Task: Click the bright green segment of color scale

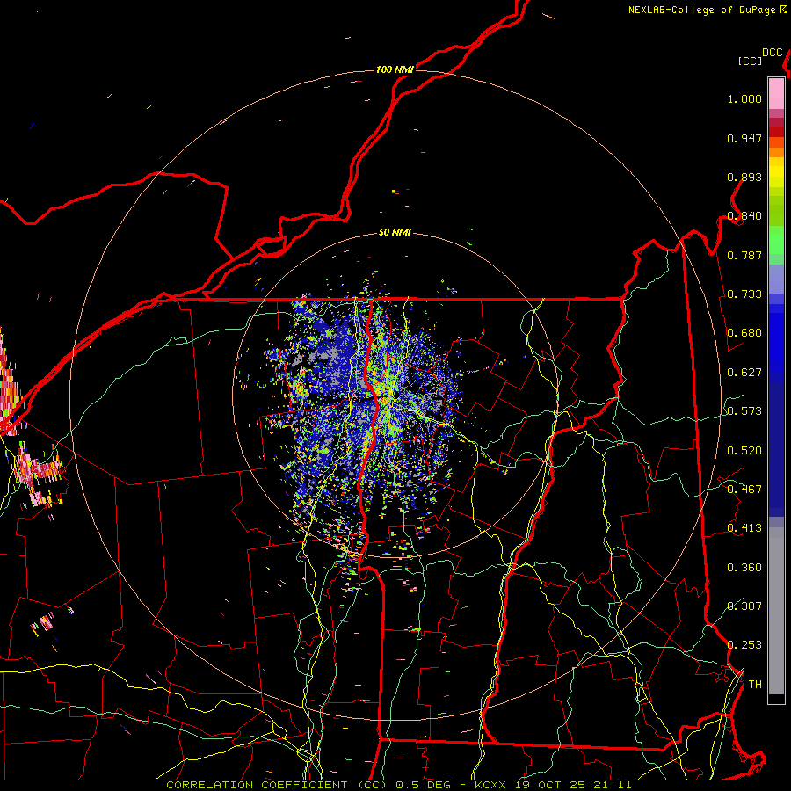Action: 776,240
